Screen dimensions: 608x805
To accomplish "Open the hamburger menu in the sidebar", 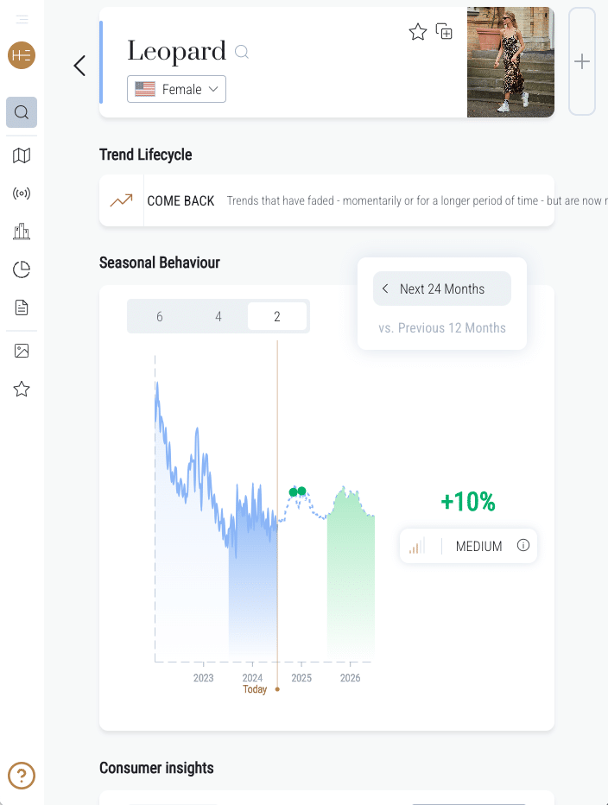I will [x=22, y=19].
